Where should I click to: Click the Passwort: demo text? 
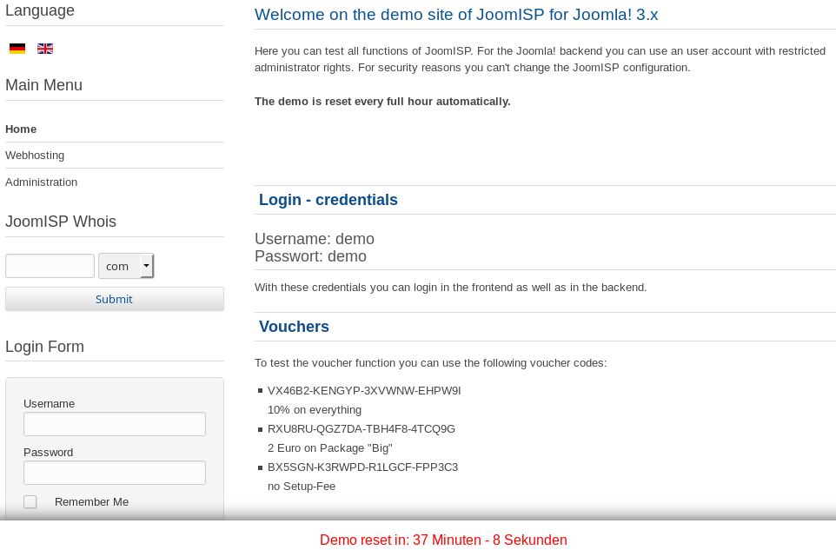pos(311,256)
